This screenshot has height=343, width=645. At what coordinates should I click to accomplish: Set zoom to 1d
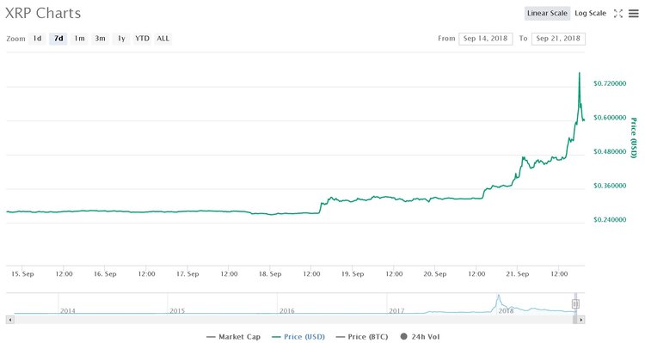(38, 38)
